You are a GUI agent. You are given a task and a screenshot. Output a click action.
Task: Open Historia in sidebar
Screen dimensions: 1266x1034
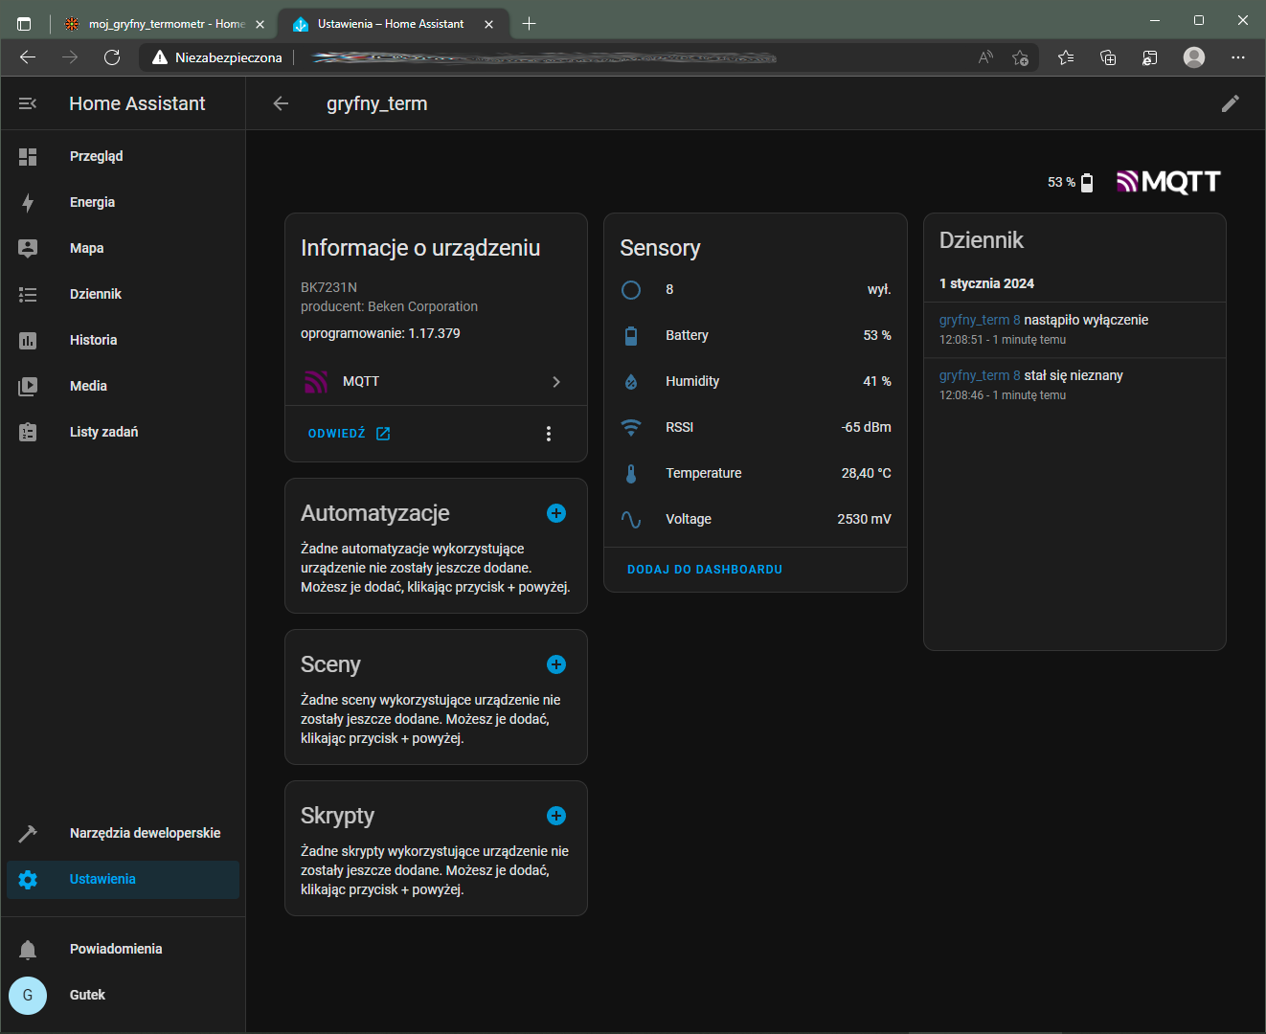pos(123,340)
